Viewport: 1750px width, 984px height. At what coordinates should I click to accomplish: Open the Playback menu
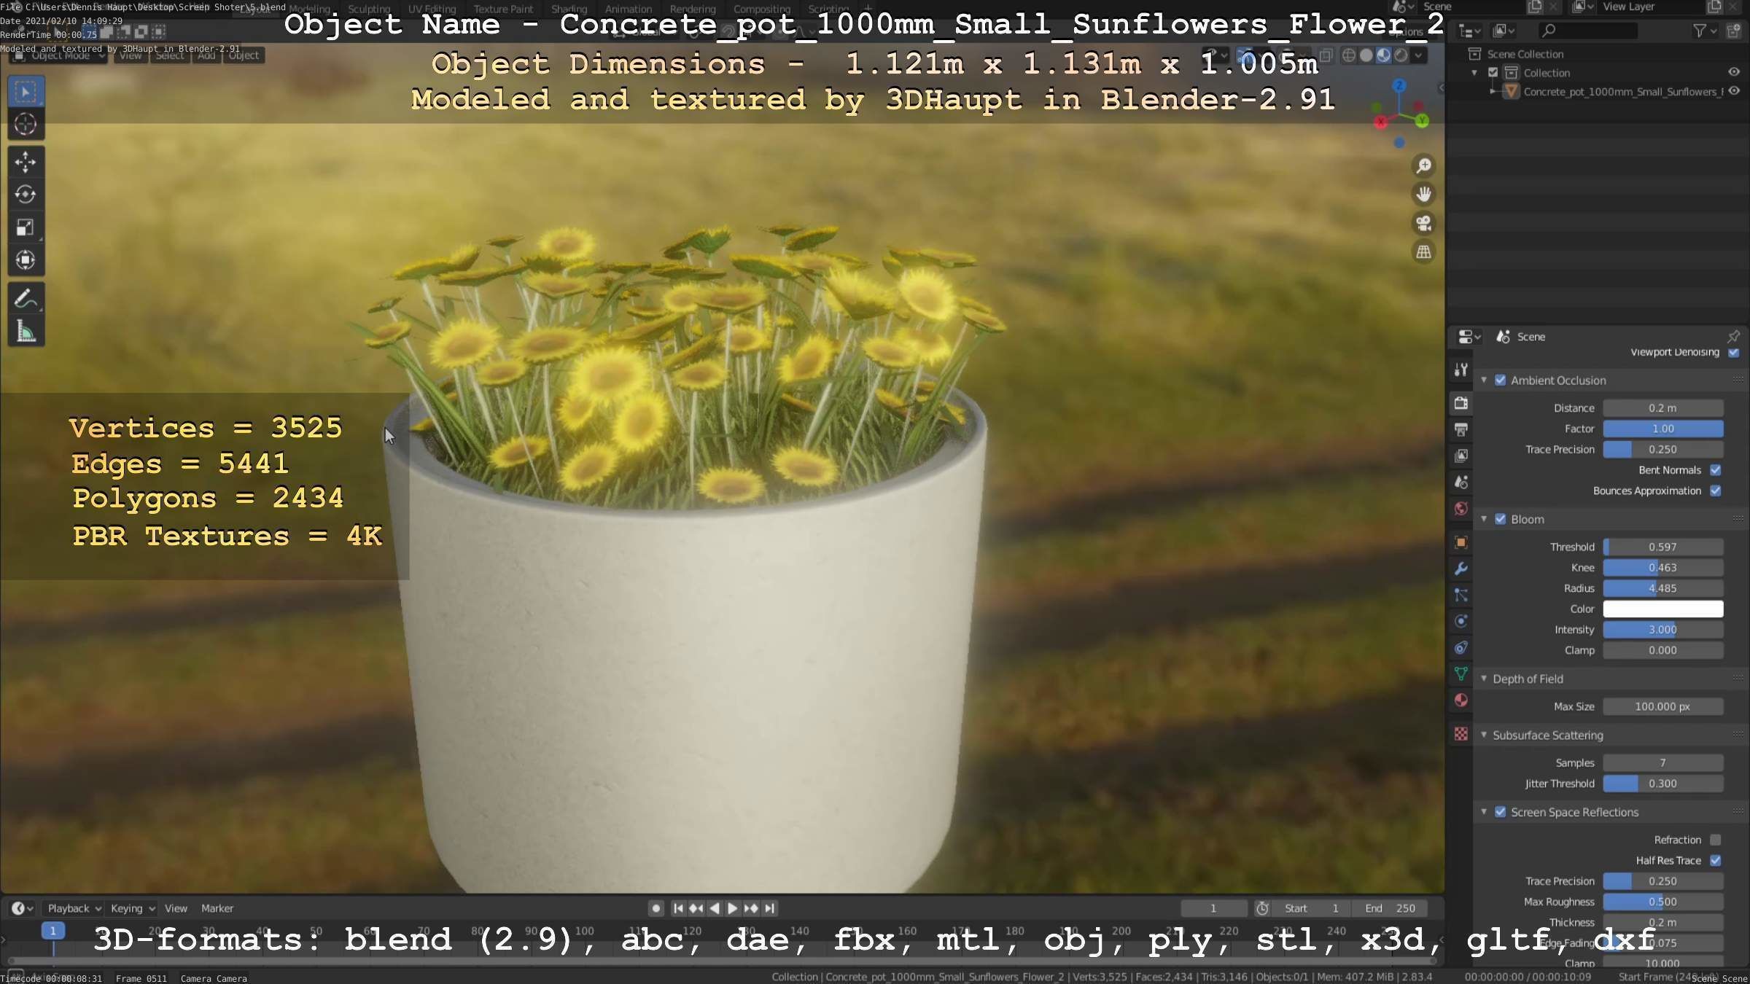point(74,908)
